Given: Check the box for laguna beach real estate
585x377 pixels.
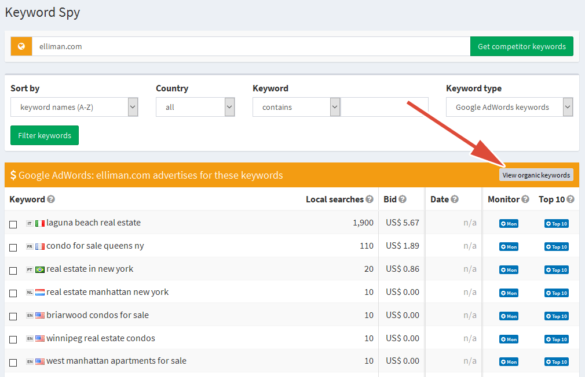Looking at the screenshot, I should (13, 224).
